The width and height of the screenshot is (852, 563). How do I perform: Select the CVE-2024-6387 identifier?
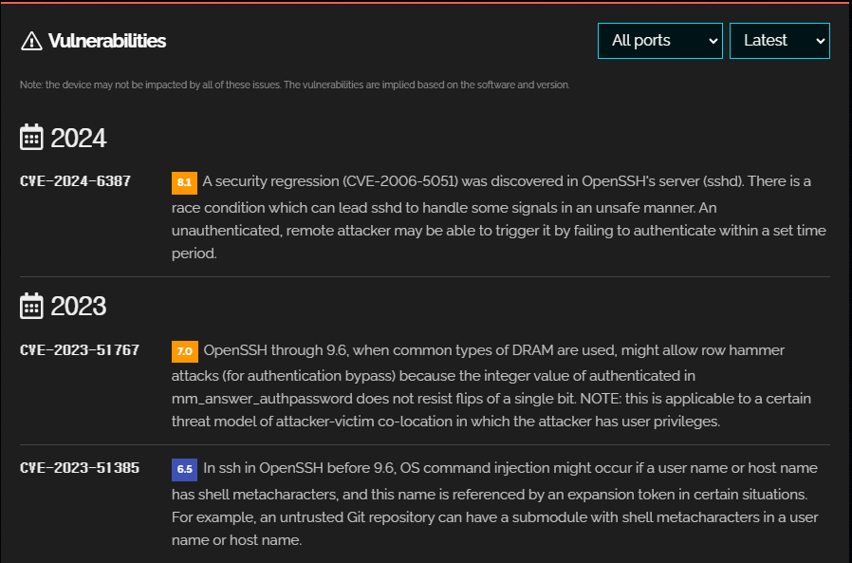(76, 181)
